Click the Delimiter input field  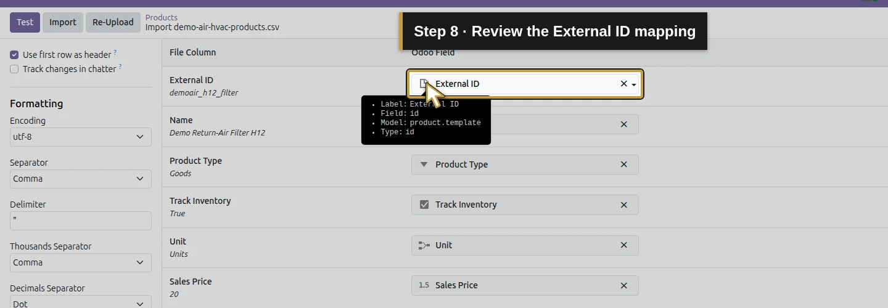[81, 221]
